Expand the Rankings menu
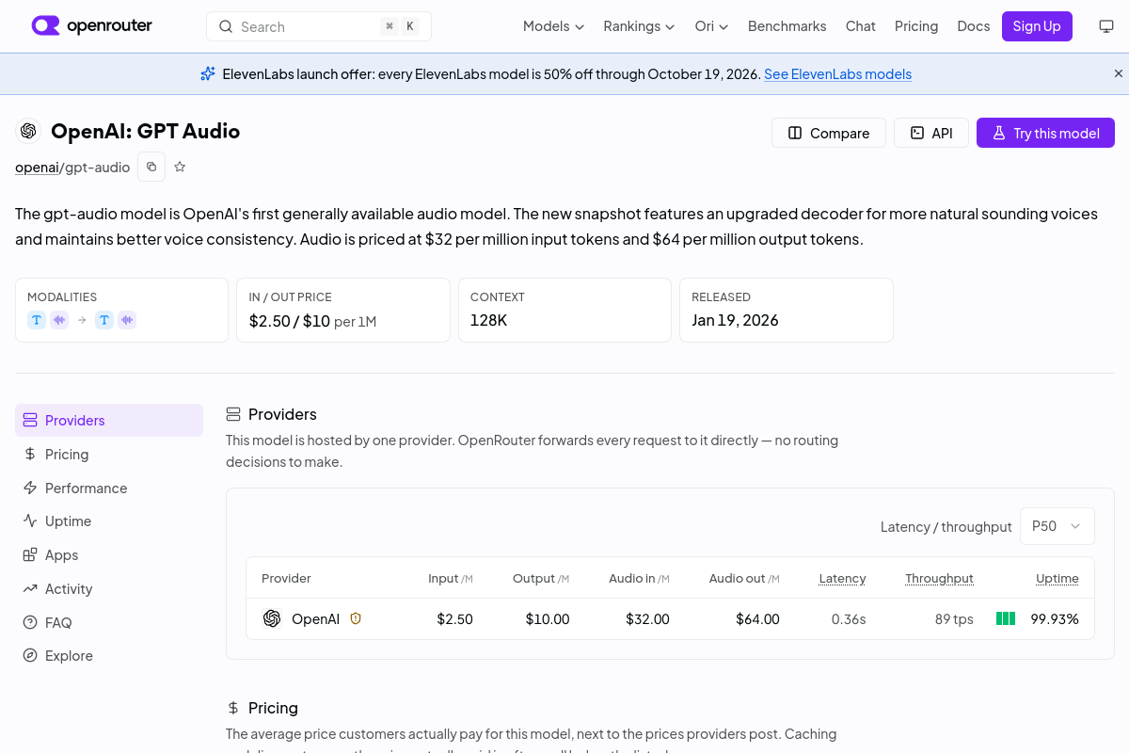Image resolution: width=1129 pixels, height=753 pixels. tap(639, 26)
